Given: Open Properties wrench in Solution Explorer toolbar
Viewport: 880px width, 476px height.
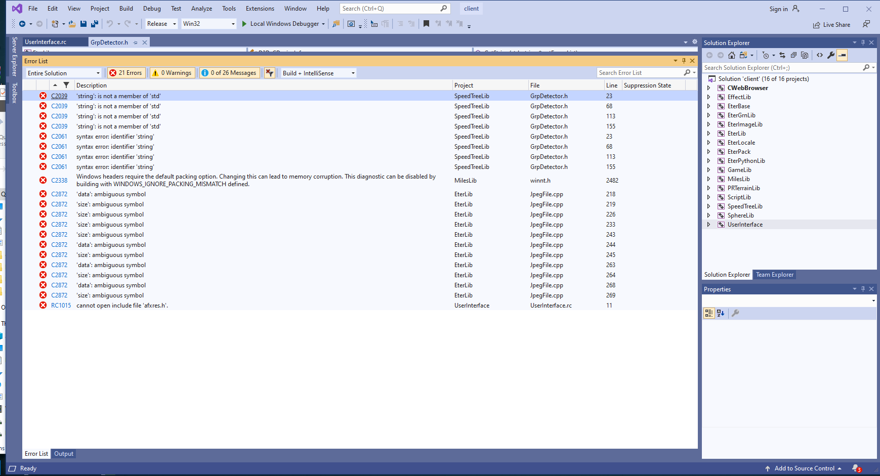Looking at the screenshot, I should (831, 55).
